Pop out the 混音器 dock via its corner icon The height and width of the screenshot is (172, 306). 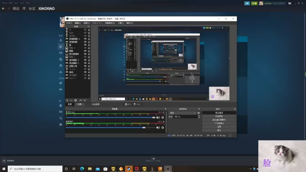pyautogui.click(x=166, y=109)
